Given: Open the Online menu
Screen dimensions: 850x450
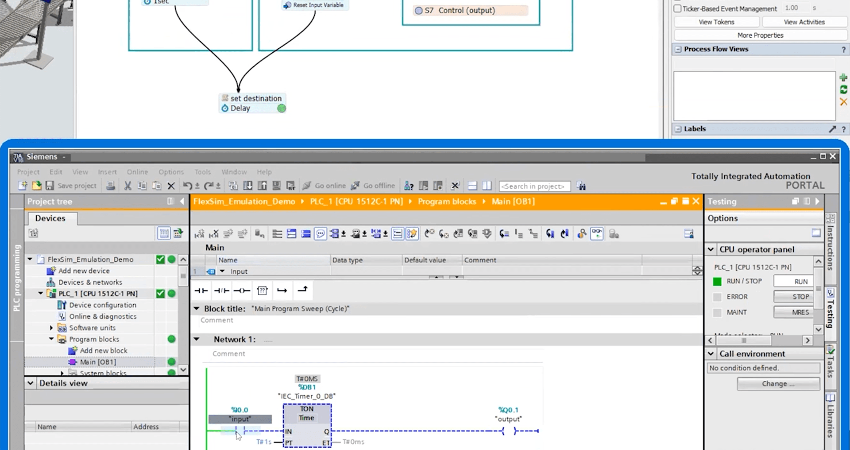Looking at the screenshot, I should [137, 172].
